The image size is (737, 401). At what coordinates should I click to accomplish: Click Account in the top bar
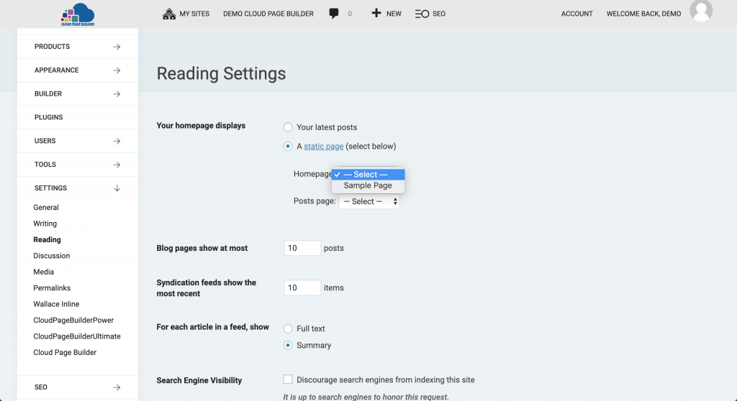[577, 14]
